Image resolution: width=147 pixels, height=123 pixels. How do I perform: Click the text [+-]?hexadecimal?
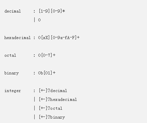click(x=58, y=100)
